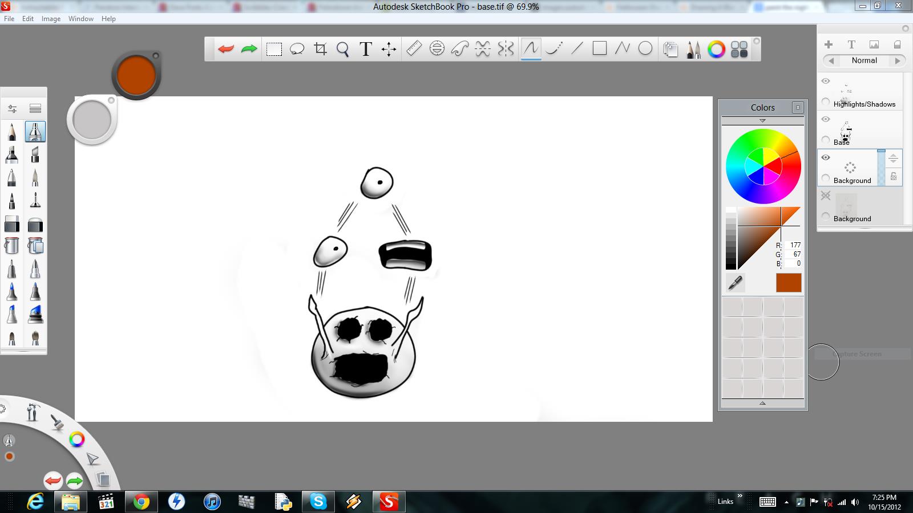Screen dimensions: 913x513
Task: Choose the Crop tool
Action: [x=320, y=49]
